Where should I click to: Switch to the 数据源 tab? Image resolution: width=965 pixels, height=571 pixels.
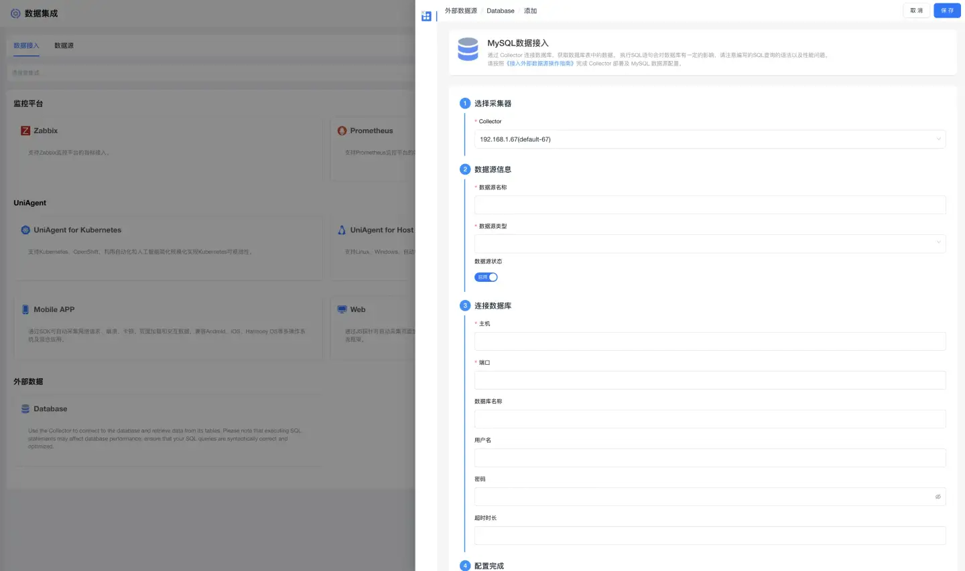[x=64, y=46]
